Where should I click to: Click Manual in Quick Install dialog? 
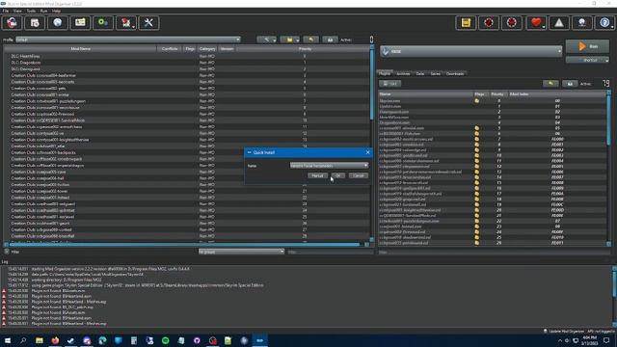(x=317, y=175)
